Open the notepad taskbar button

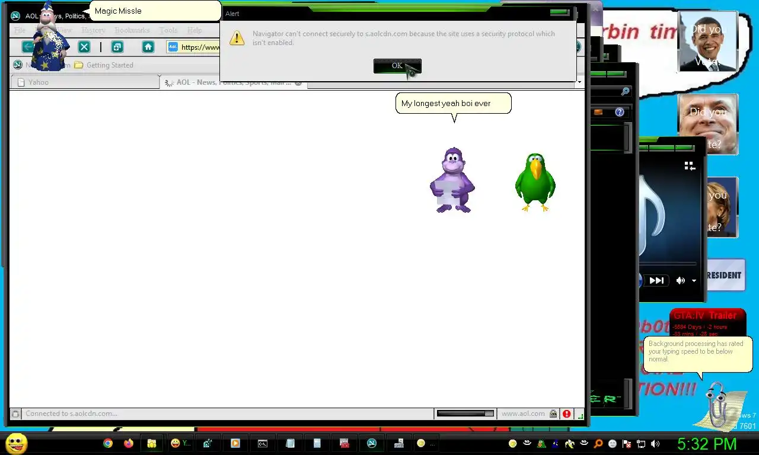pos(290,443)
